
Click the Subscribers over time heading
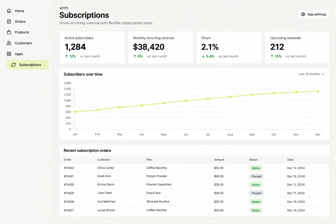click(x=83, y=74)
